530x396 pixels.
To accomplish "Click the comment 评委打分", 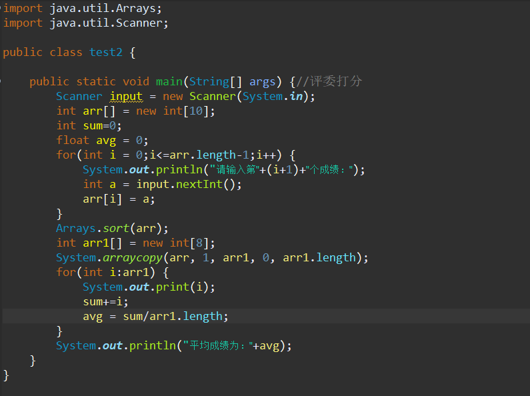I will (329, 81).
